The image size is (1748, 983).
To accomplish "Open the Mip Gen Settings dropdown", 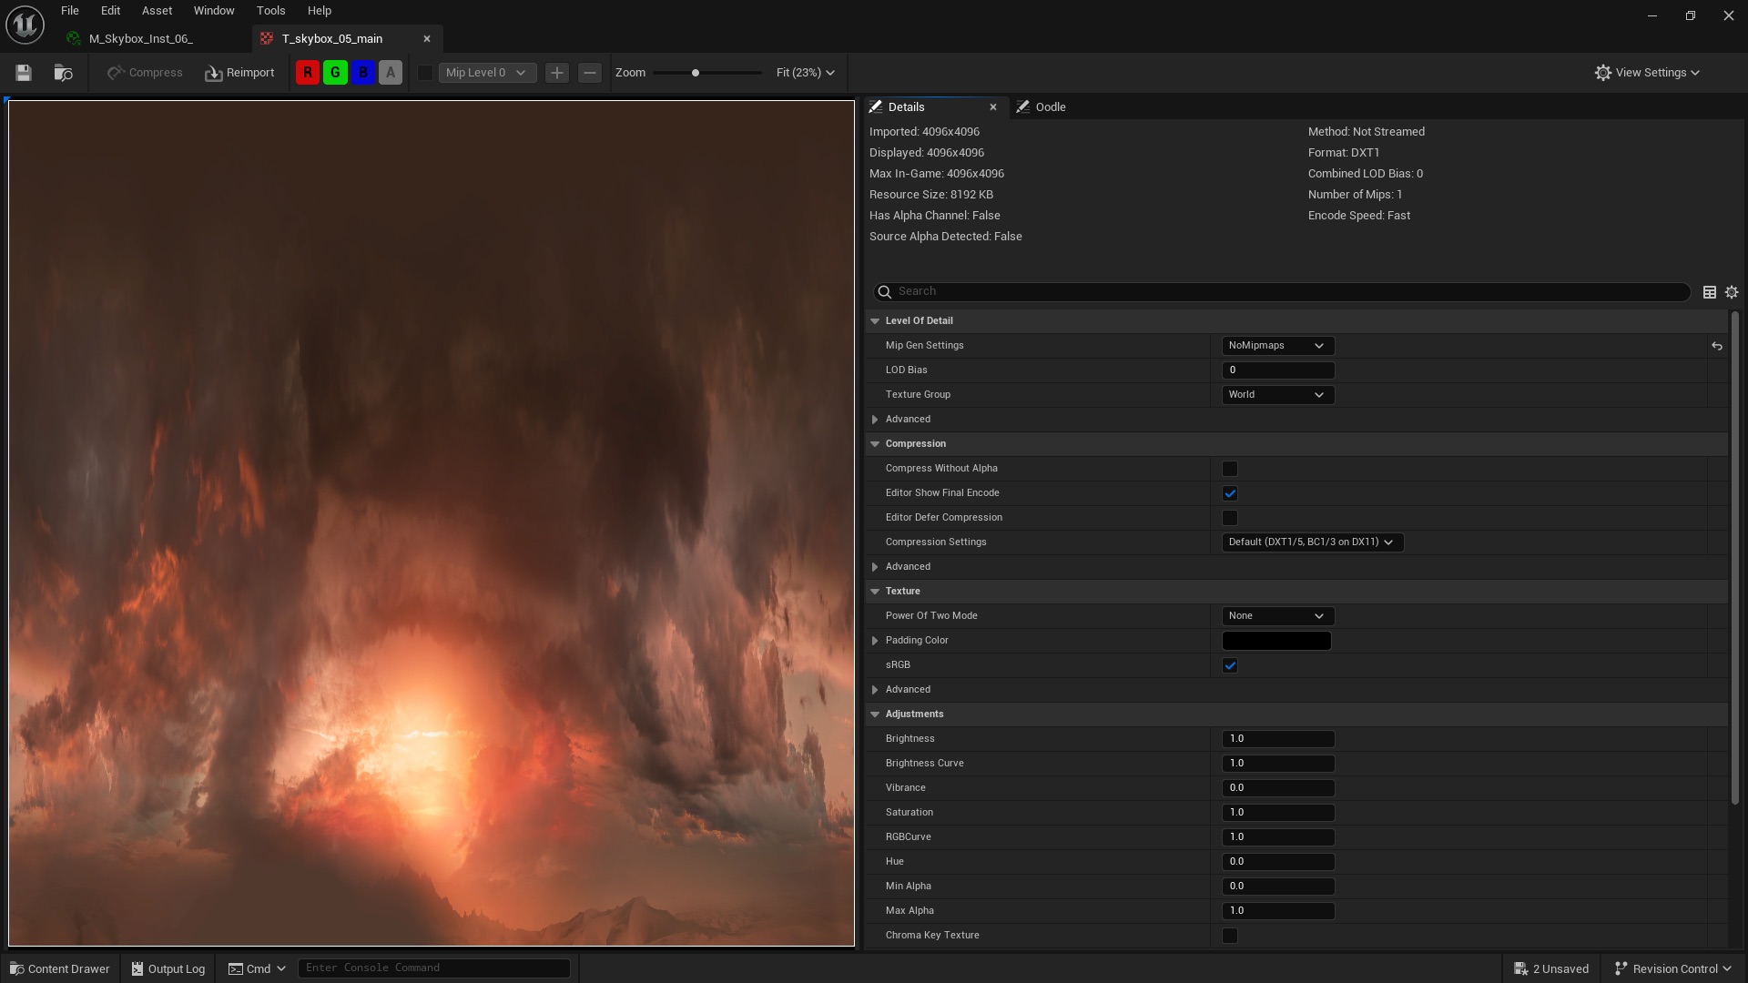I will tap(1277, 346).
